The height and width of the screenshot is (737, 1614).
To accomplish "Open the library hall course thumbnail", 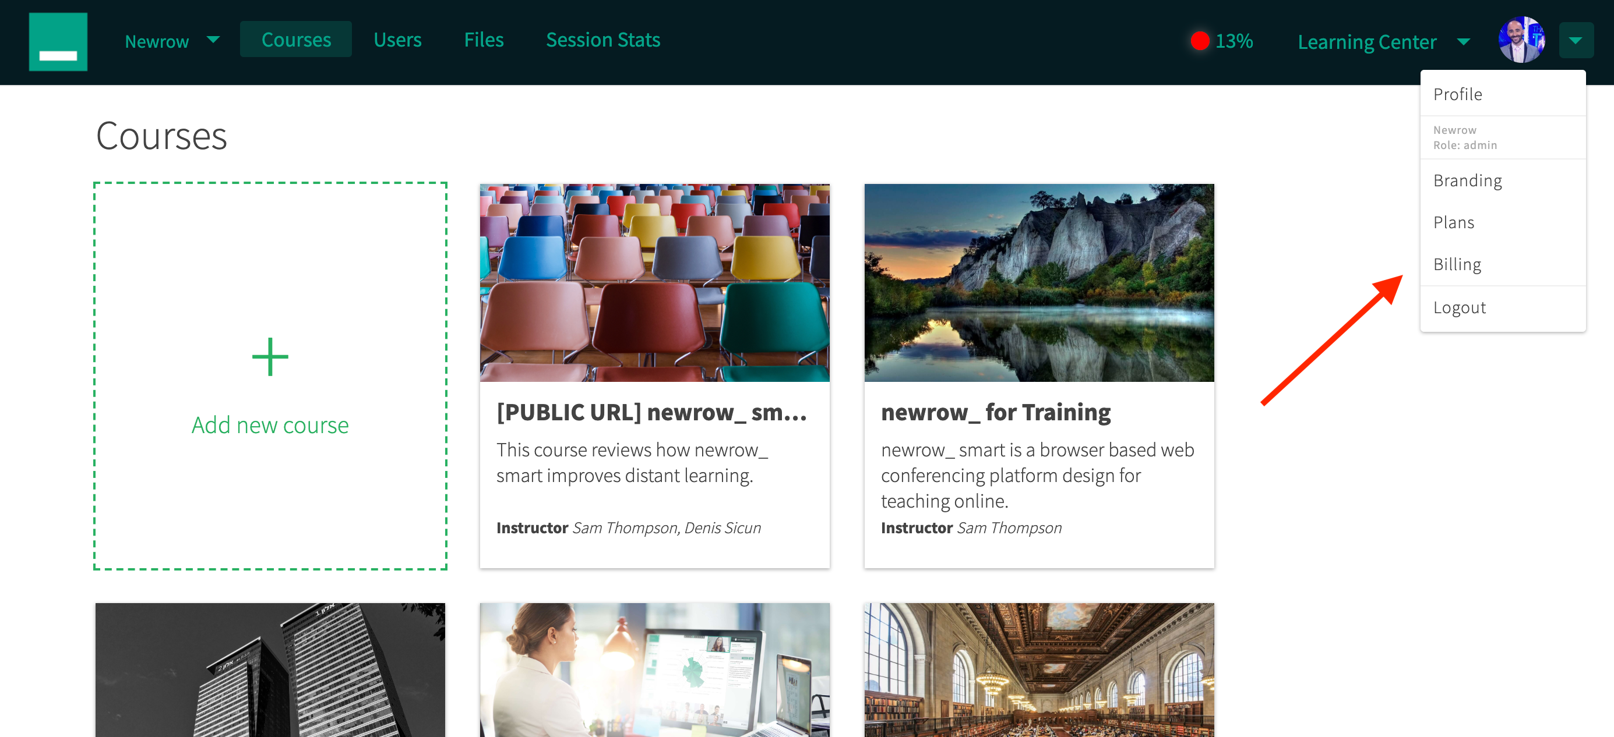I will pos(1038,669).
